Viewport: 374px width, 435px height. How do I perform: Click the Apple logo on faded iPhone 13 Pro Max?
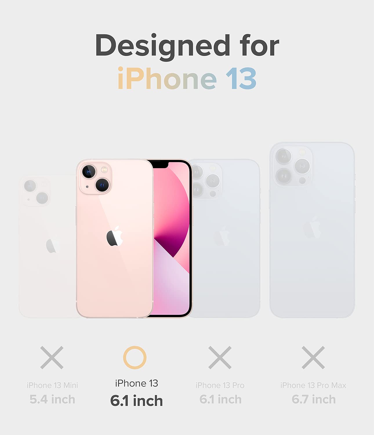coord(312,228)
